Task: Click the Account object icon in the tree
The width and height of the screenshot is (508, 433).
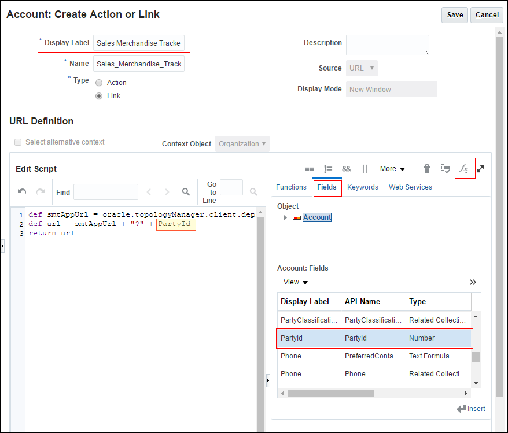Action: (x=296, y=217)
